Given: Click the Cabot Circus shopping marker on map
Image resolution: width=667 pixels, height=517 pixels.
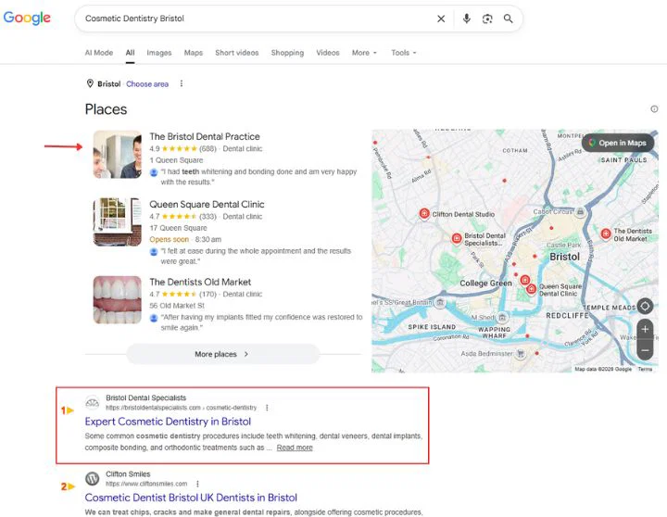Looking at the screenshot, I should 580,211.
